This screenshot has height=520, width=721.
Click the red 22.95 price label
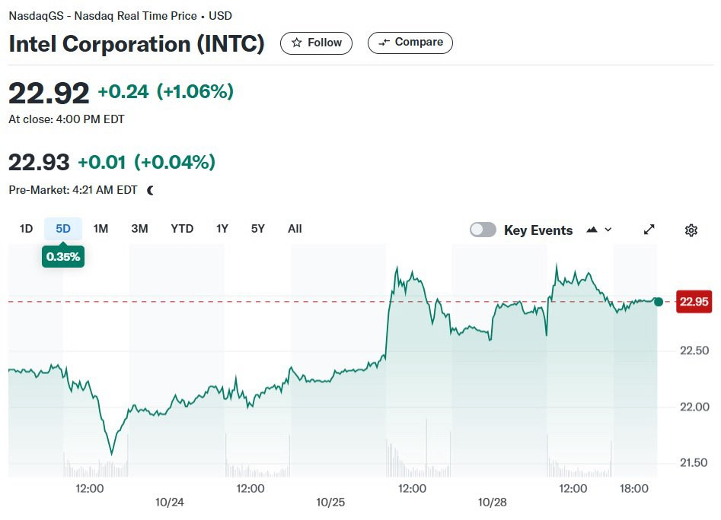(694, 302)
